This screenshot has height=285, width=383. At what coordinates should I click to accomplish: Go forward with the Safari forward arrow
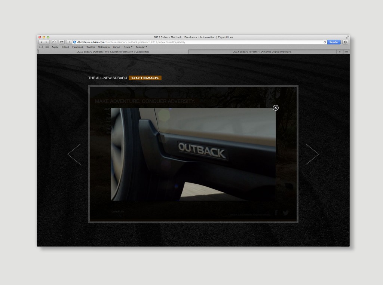47,42
